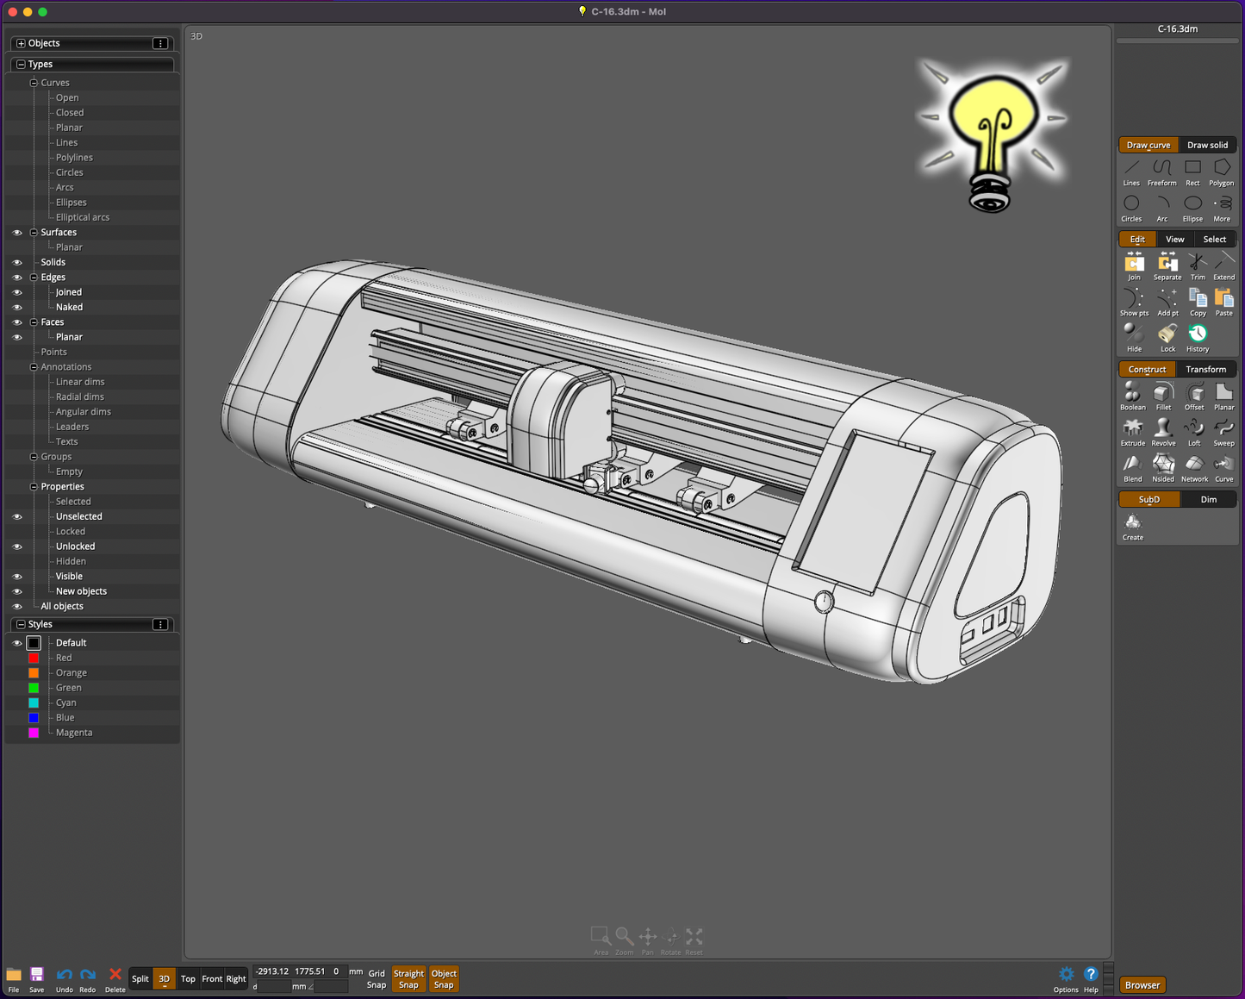Viewport: 1245px width, 999px height.
Task: Open the Transform tab
Action: tap(1205, 369)
